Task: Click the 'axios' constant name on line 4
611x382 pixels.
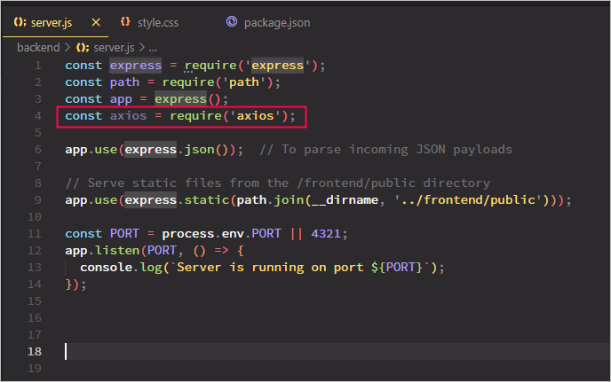Action: [128, 116]
